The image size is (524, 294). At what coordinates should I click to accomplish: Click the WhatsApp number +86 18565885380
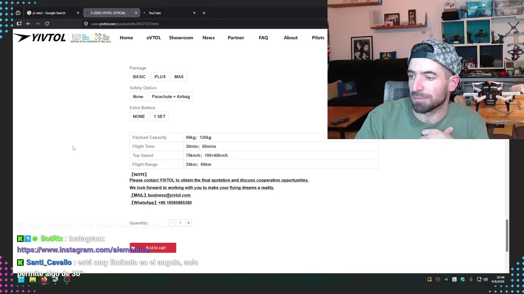[x=175, y=203]
